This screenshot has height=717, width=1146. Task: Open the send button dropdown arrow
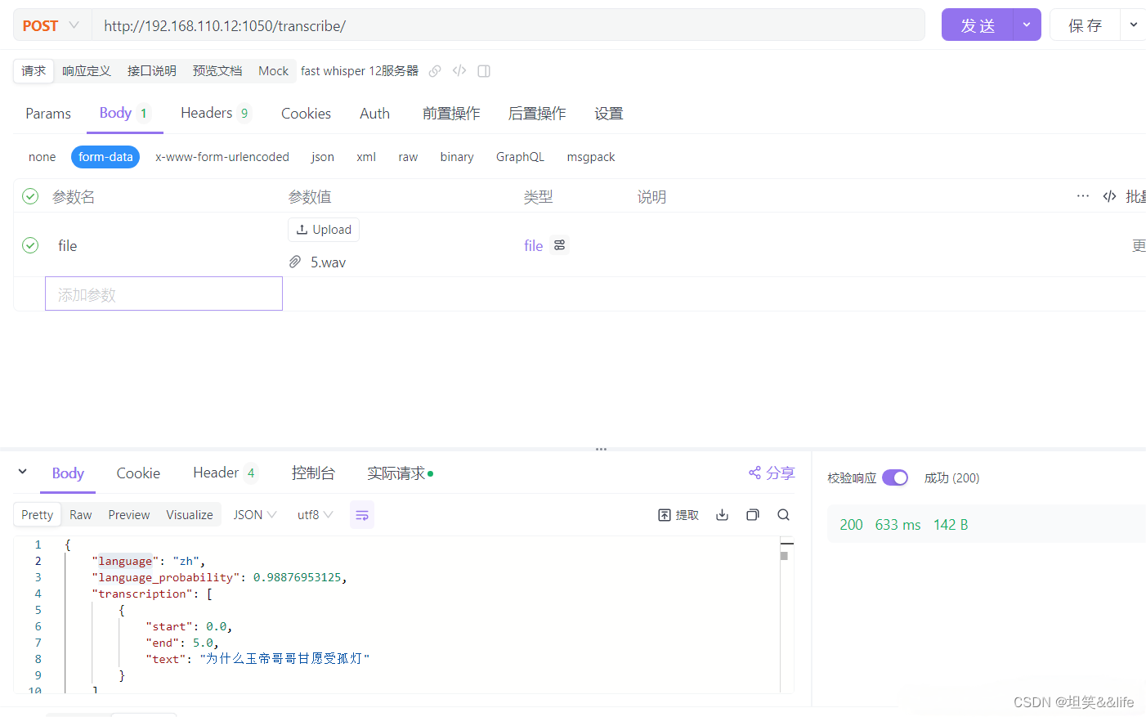click(x=1027, y=25)
